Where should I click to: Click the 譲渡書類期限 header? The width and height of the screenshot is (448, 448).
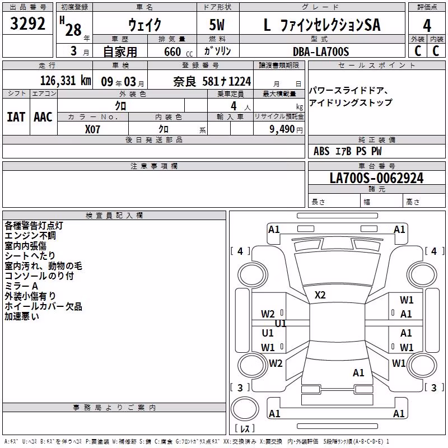point(279,65)
